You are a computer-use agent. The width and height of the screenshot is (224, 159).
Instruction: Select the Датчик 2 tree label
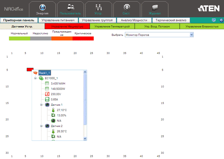tap(57, 126)
